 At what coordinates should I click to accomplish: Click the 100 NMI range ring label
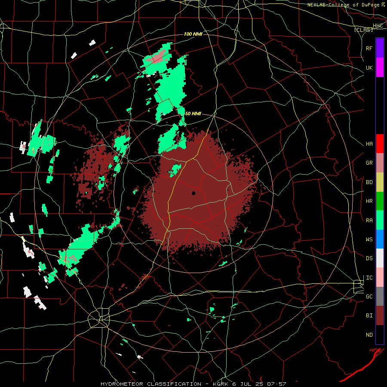click(193, 34)
